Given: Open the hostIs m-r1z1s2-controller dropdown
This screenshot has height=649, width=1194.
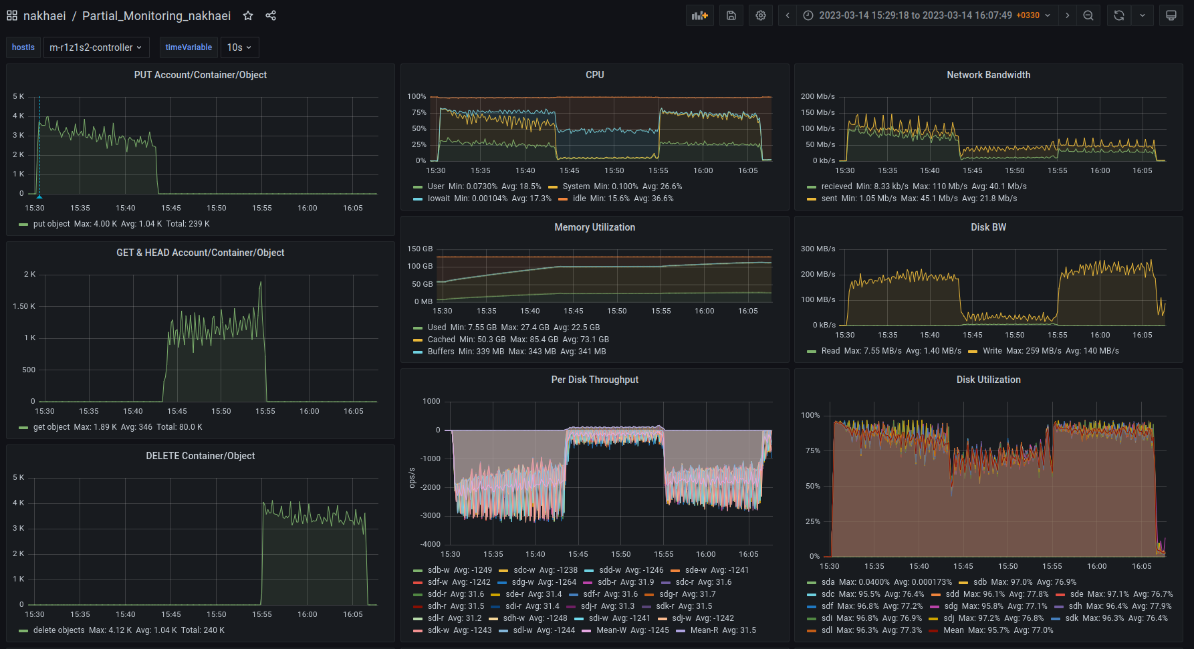Looking at the screenshot, I should point(96,47).
